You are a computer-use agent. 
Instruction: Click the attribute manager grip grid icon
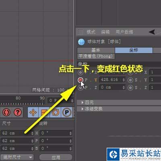[x=80, y=32]
